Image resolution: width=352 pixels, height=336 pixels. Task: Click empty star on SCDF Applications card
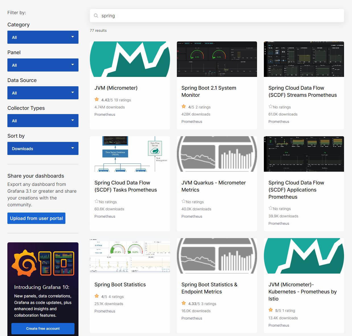tap(271, 208)
